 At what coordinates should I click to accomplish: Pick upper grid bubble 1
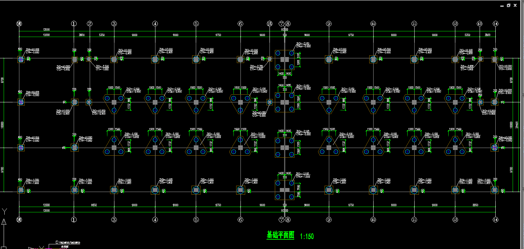click(x=74, y=24)
